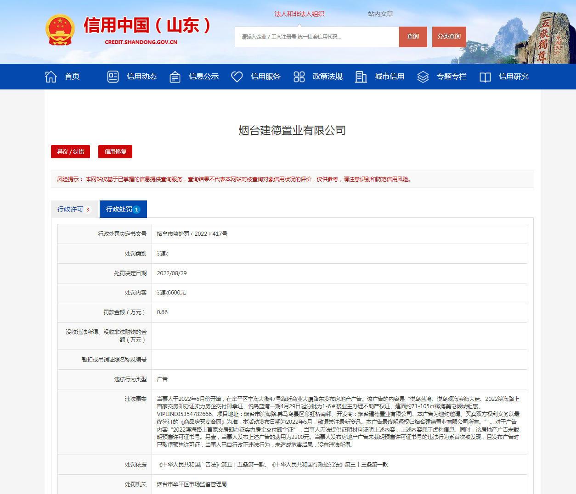
Task: Click the 信用研究 open book icon
Action: pyautogui.click(x=485, y=77)
